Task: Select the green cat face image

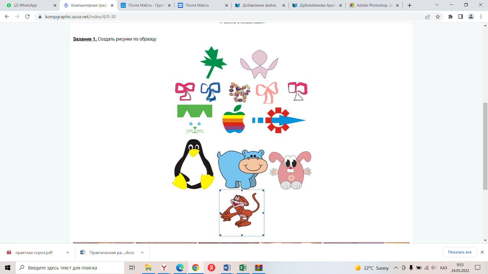Action: pyautogui.click(x=195, y=119)
